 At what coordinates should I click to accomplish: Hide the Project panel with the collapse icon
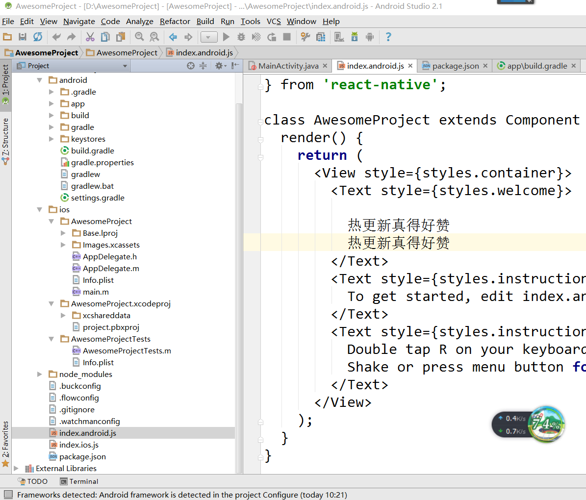pos(236,66)
